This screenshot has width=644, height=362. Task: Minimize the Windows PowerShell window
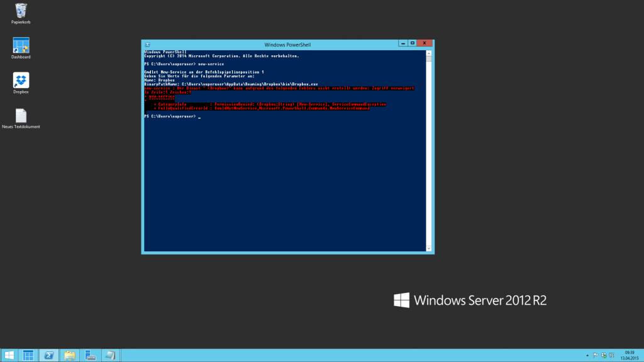coord(403,43)
